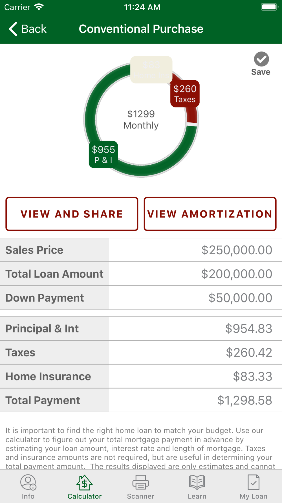Open the Scanner printer icon
Screen dimensions: 282x503
tap(140, 482)
